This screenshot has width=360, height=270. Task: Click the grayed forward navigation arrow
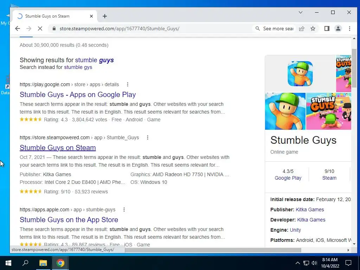[29, 28]
